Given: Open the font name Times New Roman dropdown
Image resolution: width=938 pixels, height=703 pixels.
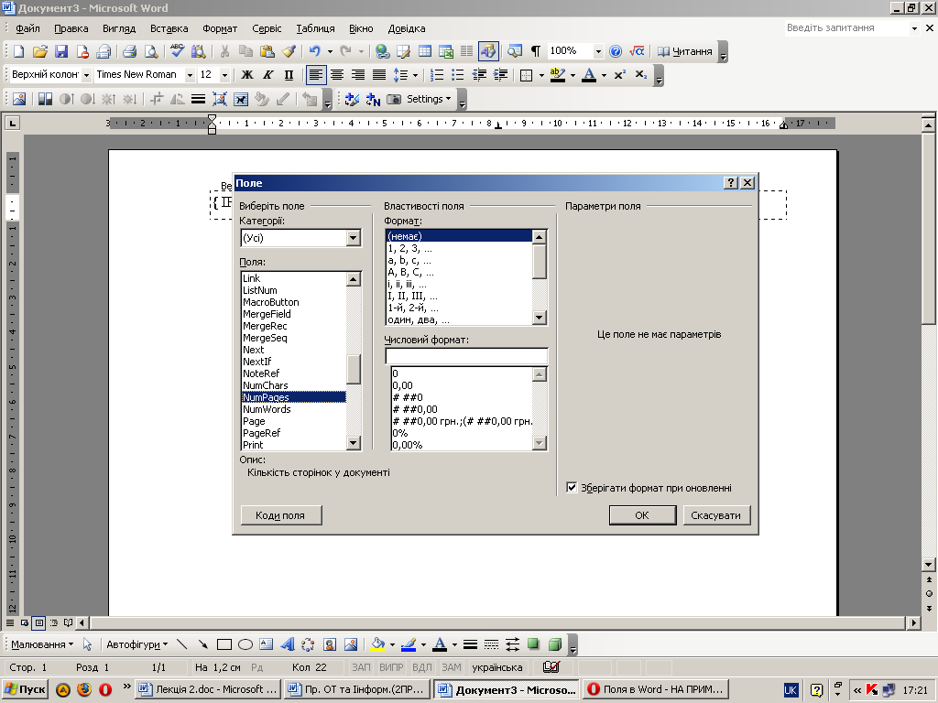Looking at the screenshot, I should tap(190, 75).
